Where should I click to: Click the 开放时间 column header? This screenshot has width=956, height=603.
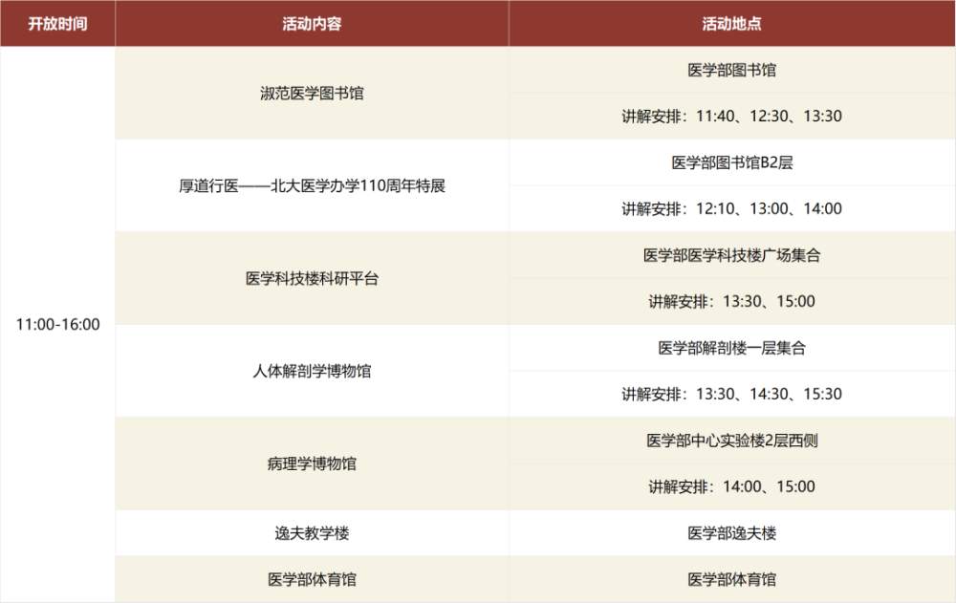tap(57, 22)
